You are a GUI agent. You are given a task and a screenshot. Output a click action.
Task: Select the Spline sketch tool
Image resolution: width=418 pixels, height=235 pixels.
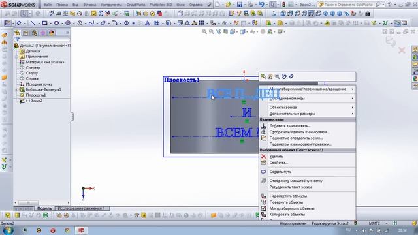click(x=91, y=23)
